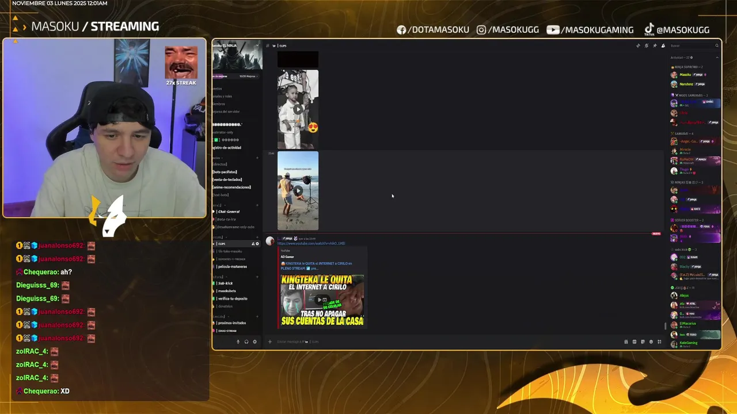The image size is (737, 414).
Task: Open the Sub-kick channel
Action: 225,283
